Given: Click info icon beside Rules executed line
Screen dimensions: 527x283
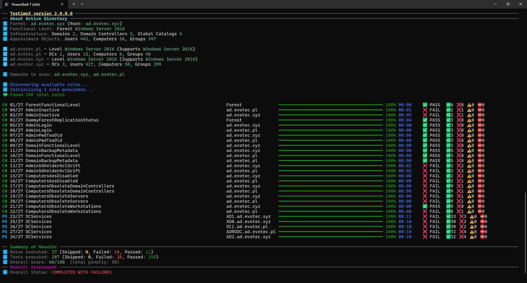Looking at the screenshot, I should click(5, 252).
